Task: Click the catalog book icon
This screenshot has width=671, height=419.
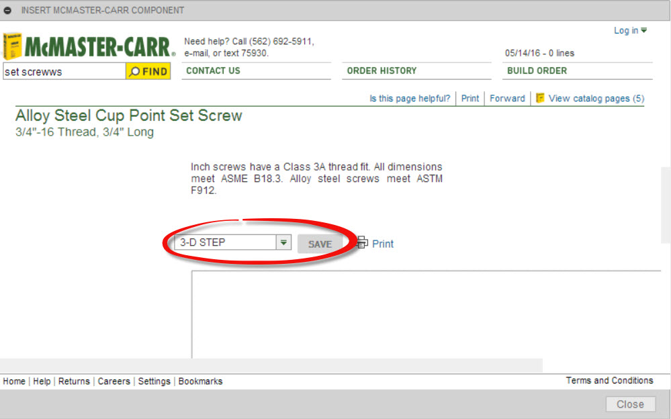Action: (x=540, y=98)
